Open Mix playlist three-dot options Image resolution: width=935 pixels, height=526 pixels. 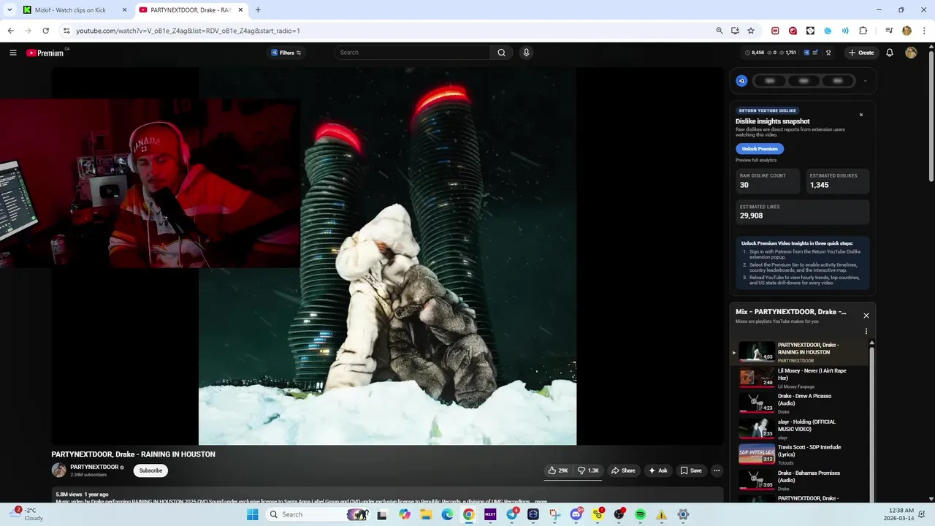(x=866, y=331)
